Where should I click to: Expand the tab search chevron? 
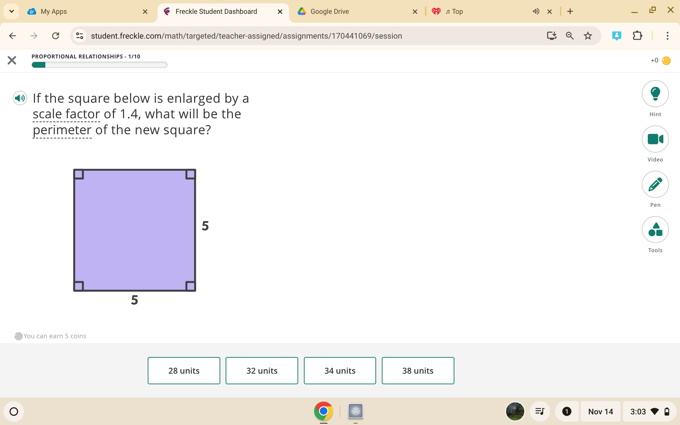[11, 11]
